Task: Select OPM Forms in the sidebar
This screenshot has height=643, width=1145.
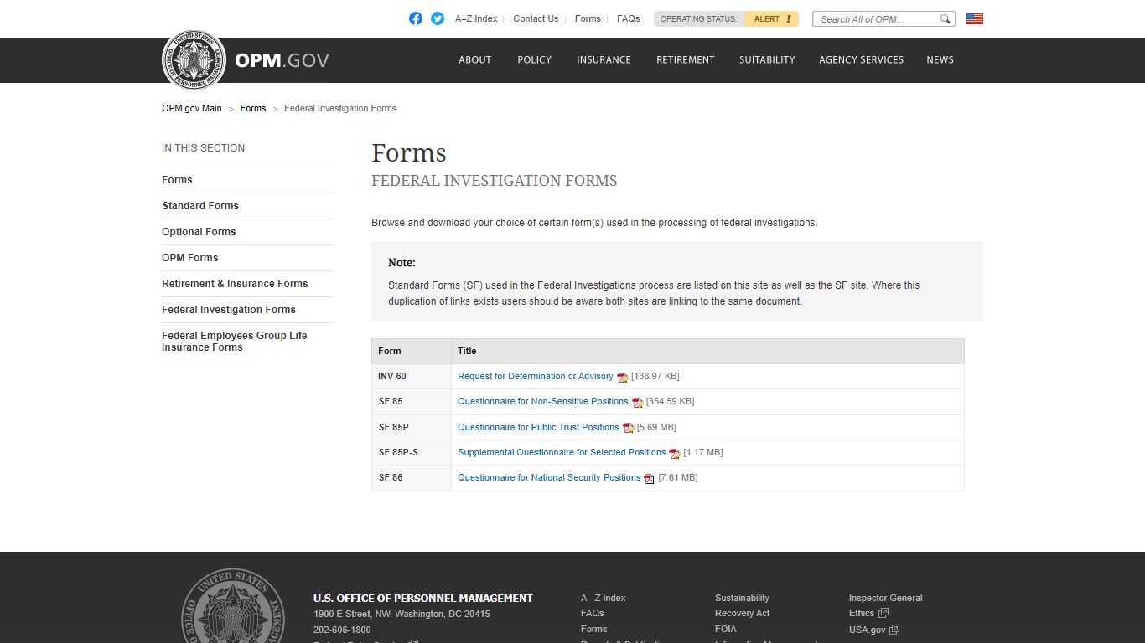Action: (189, 258)
